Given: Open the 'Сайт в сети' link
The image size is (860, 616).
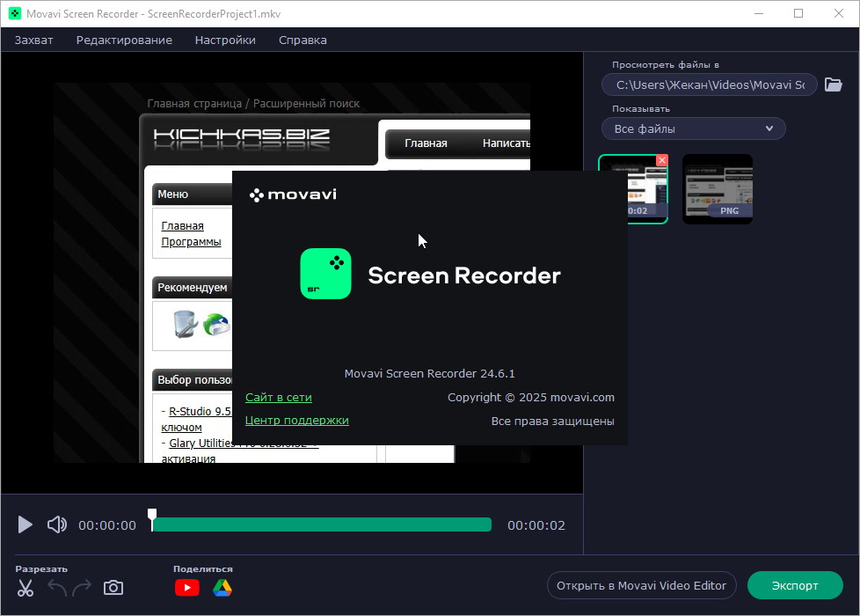Looking at the screenshot, I should point(279,397).
